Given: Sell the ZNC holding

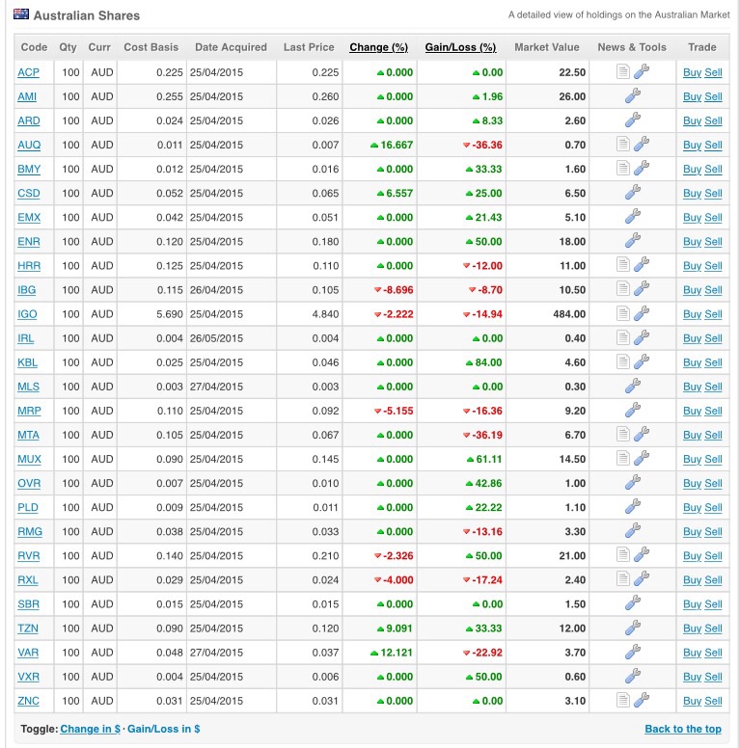Looking at the screenshot, I should [713, 701].
